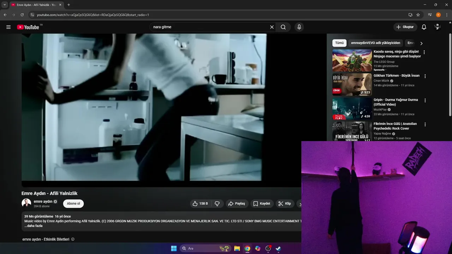The width and height of the screenshot is (452, 254).
Task: Open site information icon in address bar
Action: [x=32, y=15]
